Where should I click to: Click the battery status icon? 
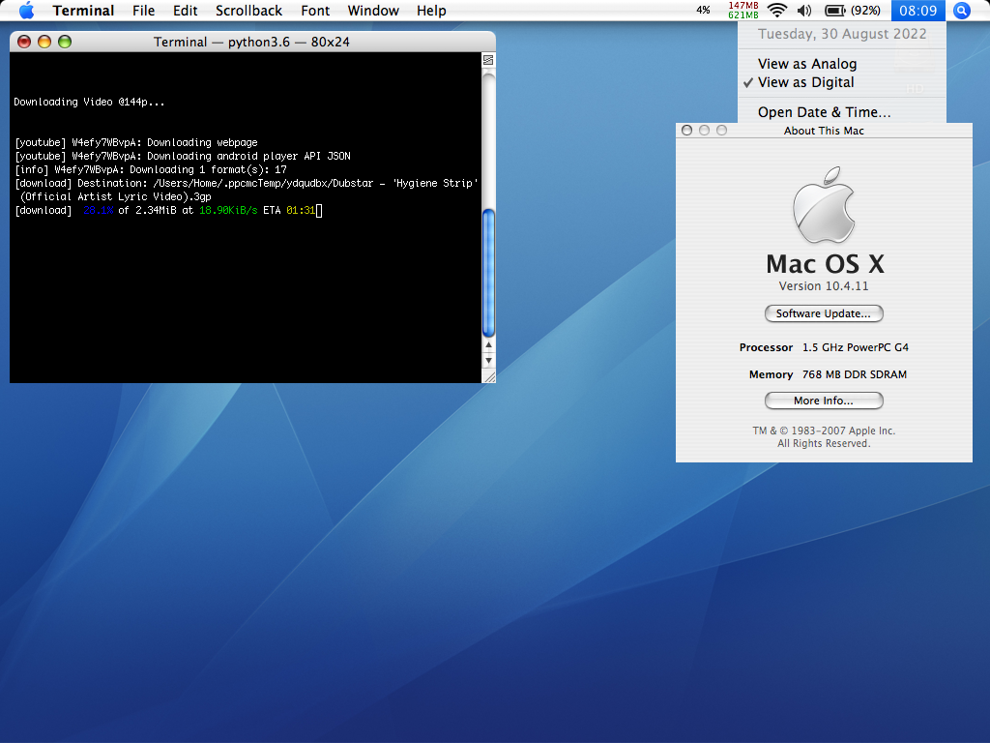click(x=835, y=10)
